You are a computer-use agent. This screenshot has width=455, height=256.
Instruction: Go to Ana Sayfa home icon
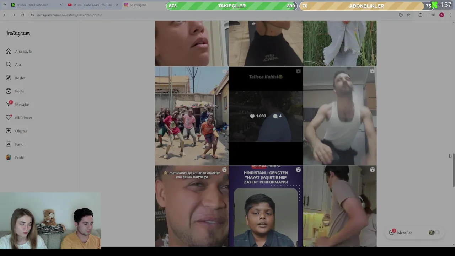click(9, 51)
